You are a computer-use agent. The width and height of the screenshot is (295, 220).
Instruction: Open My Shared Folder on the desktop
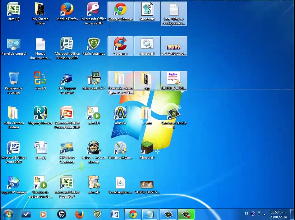pyautogui.click(x=40, y=13)
